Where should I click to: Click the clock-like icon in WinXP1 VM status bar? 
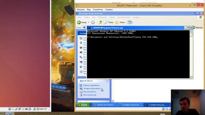tap(167, 109)
